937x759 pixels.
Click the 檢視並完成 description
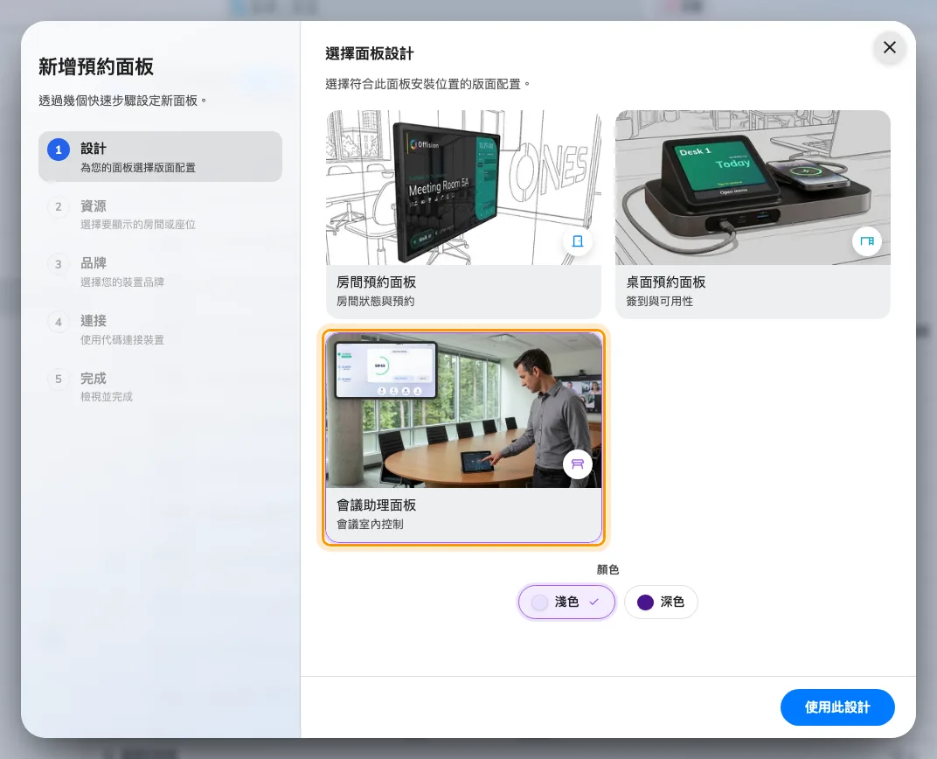point(107,396)
